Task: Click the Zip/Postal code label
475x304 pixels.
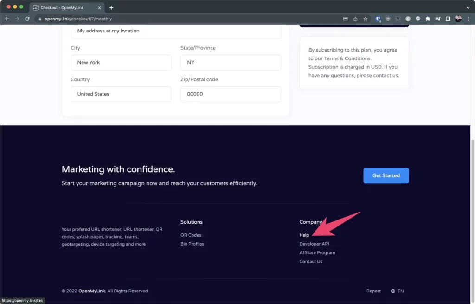Action: pyautogui.click(x=199, y=79)
